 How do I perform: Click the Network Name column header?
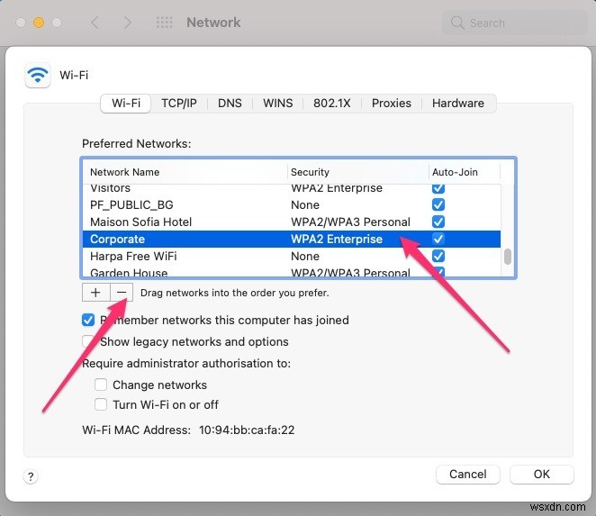coord(185,172)
